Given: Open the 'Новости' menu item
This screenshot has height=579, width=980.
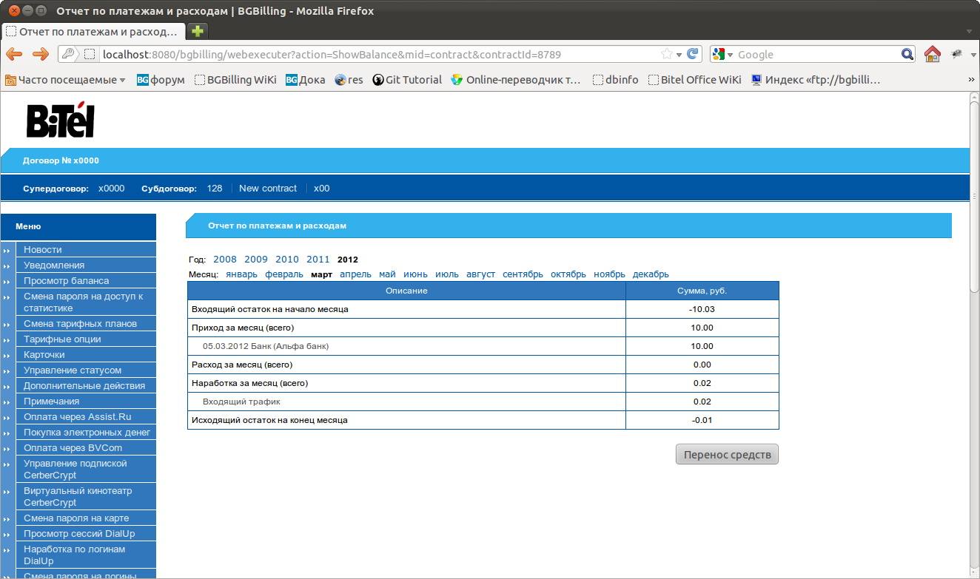Looking at the screenshot, I should click(43, 250).
